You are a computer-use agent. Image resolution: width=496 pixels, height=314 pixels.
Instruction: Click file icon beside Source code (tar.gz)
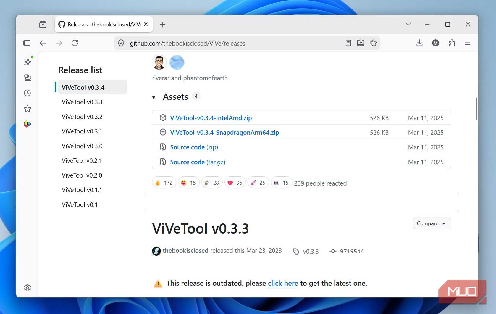click(163, 162)
